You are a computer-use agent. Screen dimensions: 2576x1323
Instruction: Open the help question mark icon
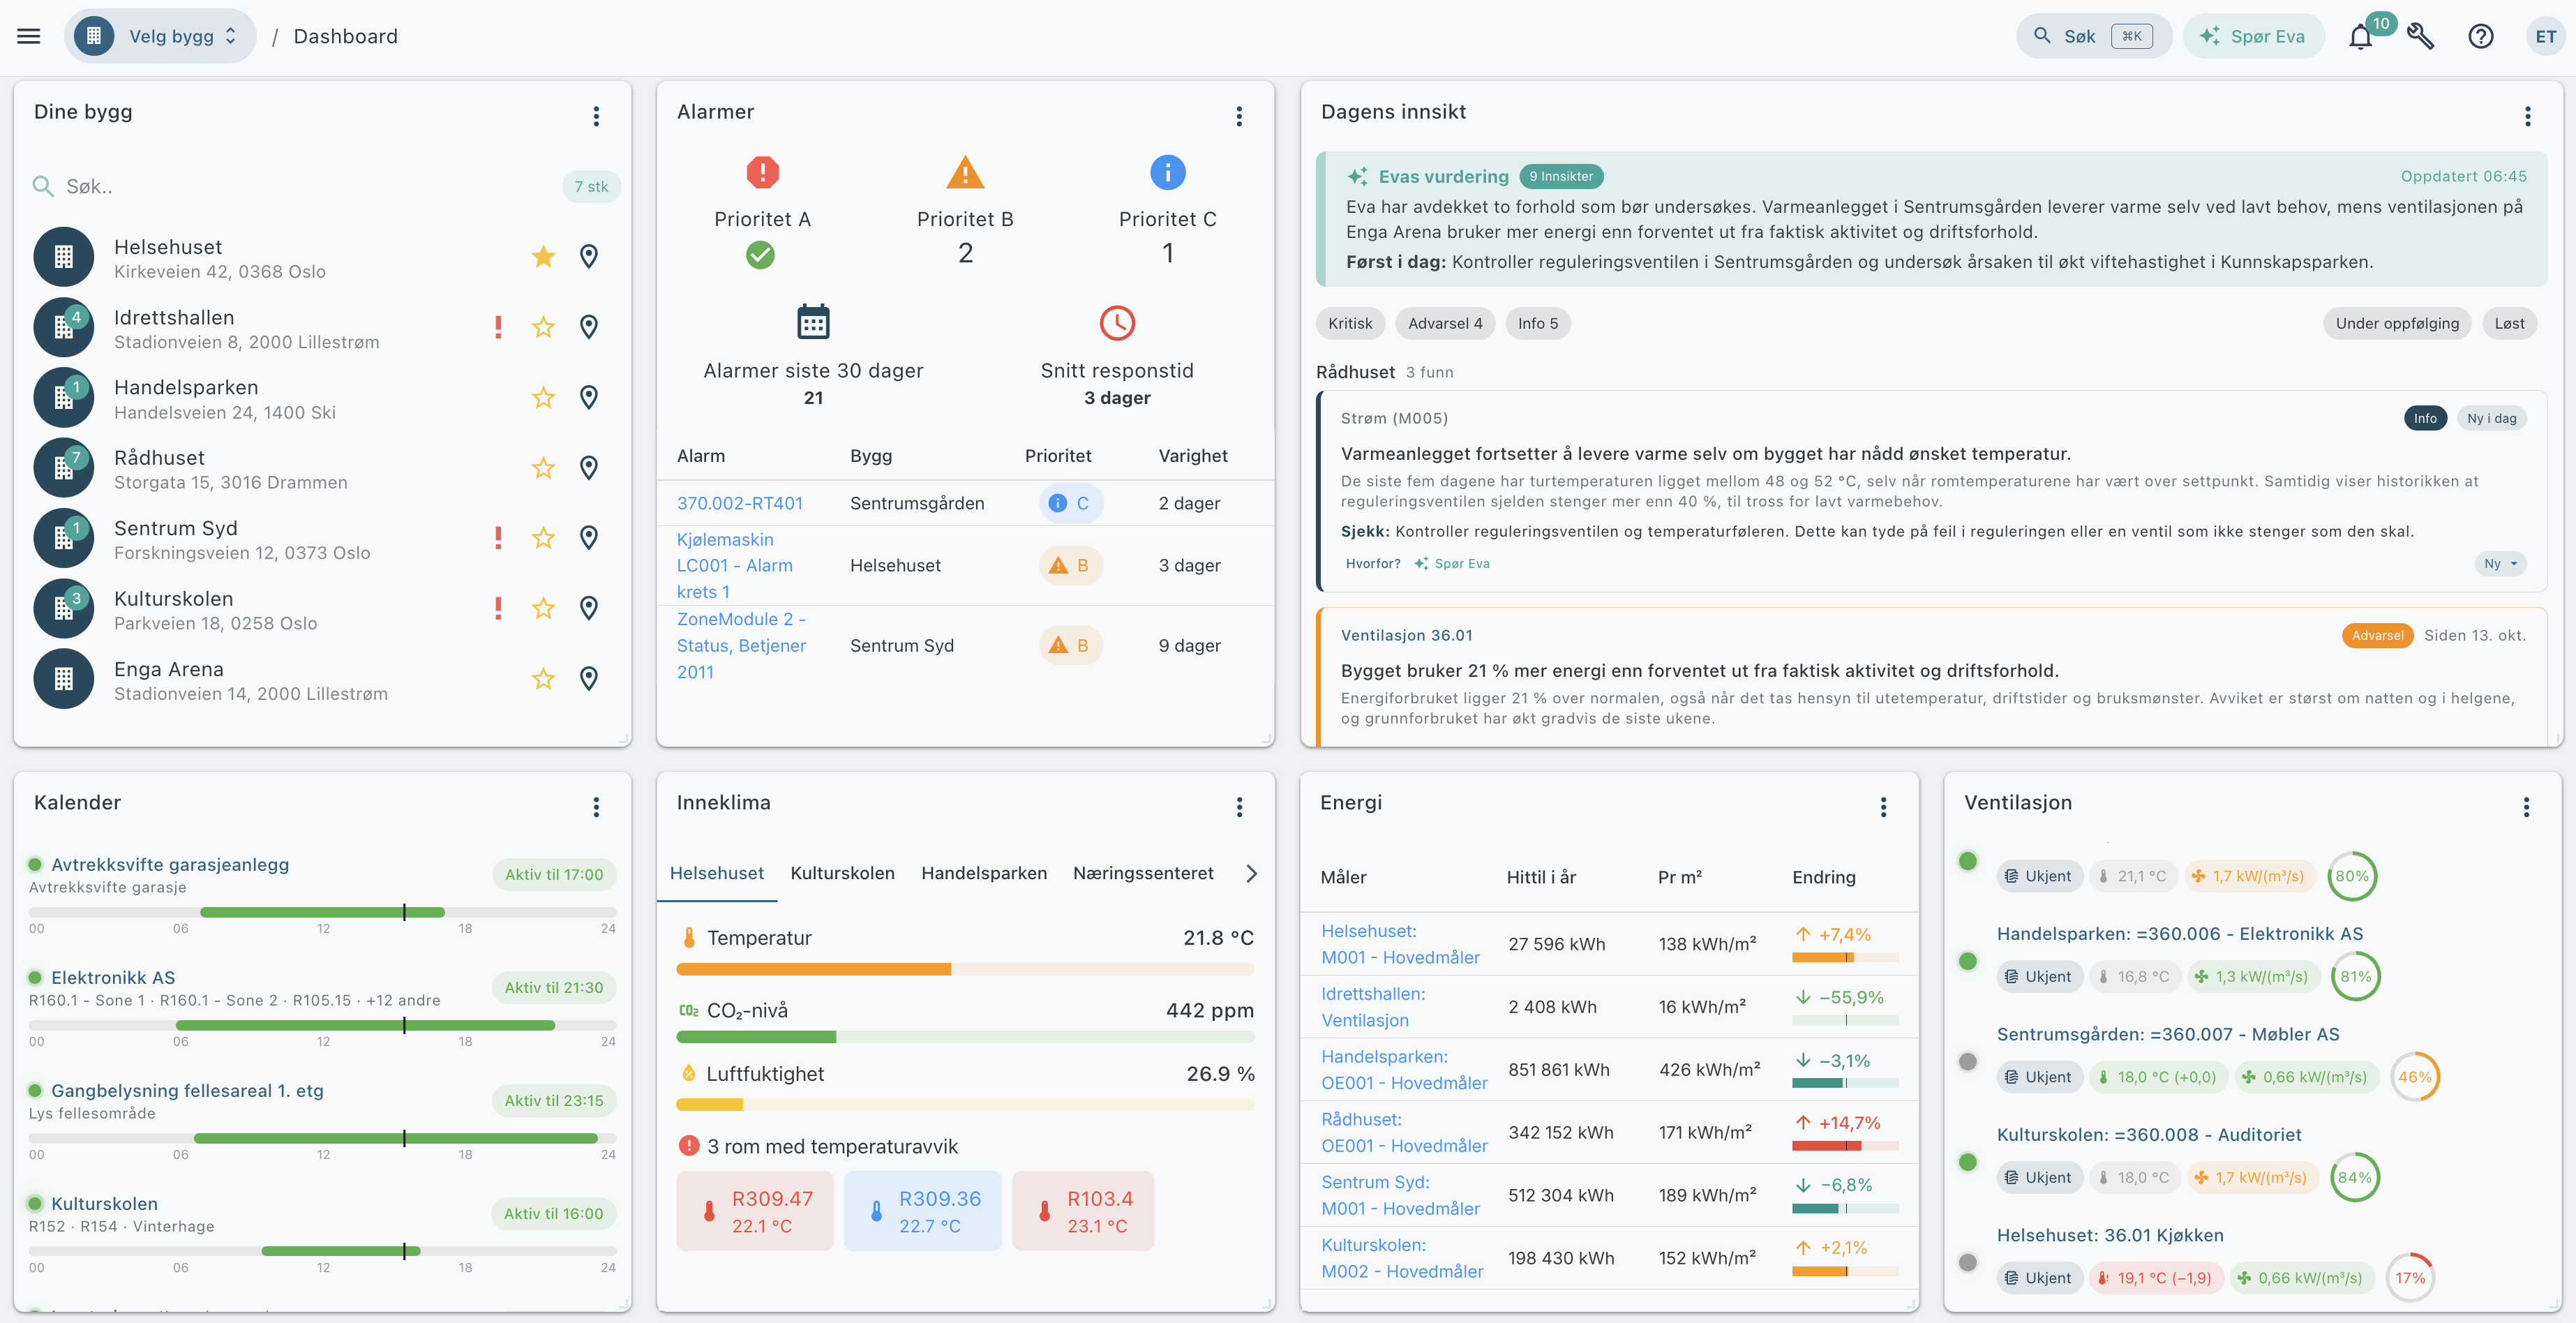2480,37
